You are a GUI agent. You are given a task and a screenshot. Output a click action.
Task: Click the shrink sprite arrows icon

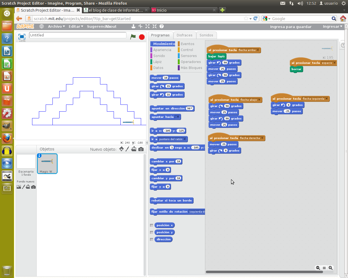click(x=154, y=26)
